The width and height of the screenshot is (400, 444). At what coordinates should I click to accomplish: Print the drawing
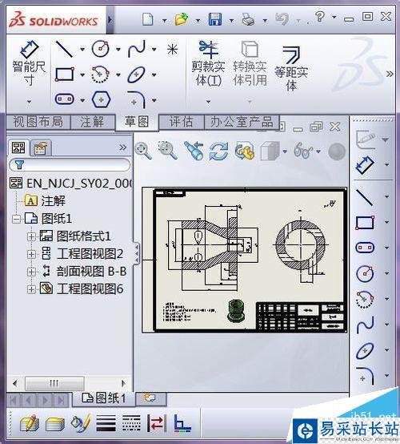[x=248, y=19]
